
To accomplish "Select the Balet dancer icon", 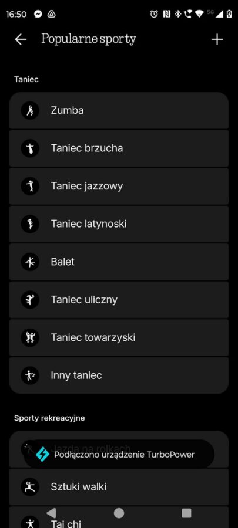I will tap(30, 262).
